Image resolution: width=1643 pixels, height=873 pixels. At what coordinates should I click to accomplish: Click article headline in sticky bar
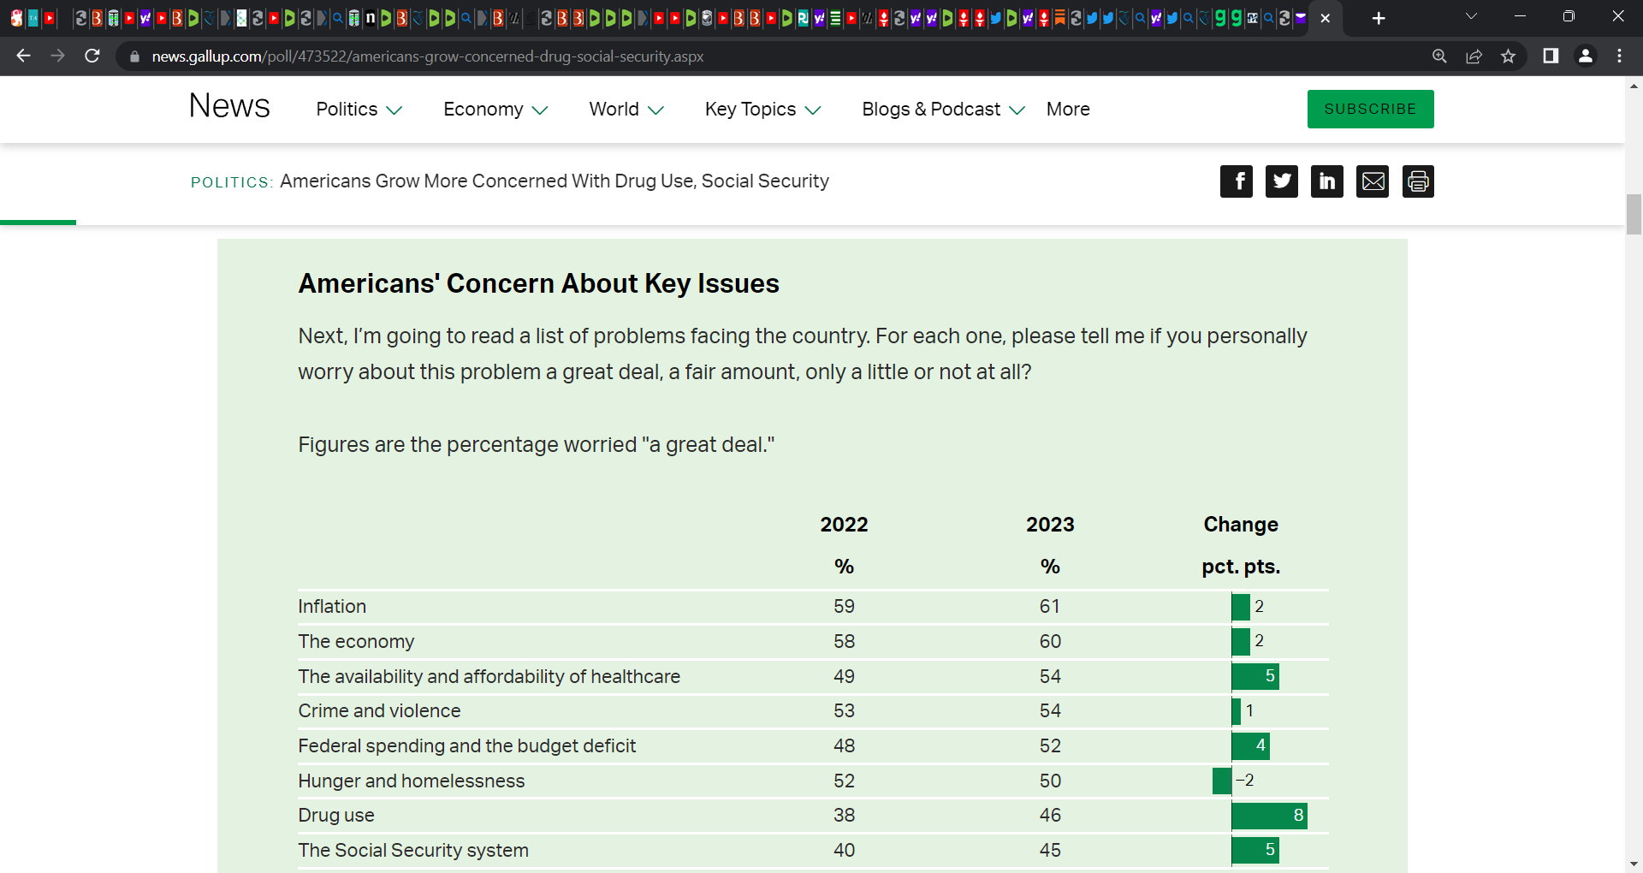coord(555,181)
